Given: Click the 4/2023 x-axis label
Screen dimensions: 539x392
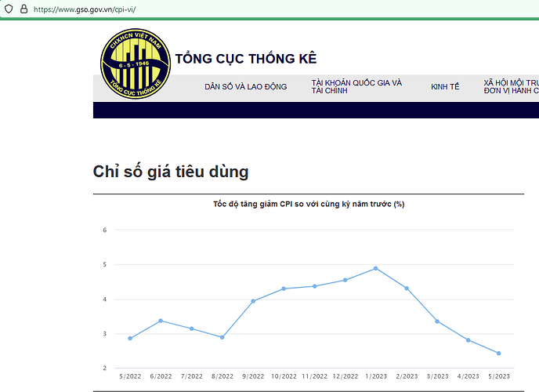Looking at the screenshot, I should tap(468, 376).
